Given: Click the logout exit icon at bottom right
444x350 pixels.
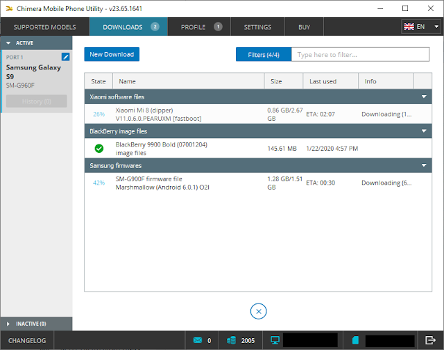Looking at the screenshot, I should (430, 340).
